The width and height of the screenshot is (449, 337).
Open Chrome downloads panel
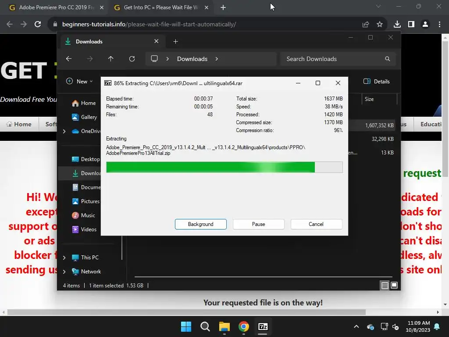397,25
